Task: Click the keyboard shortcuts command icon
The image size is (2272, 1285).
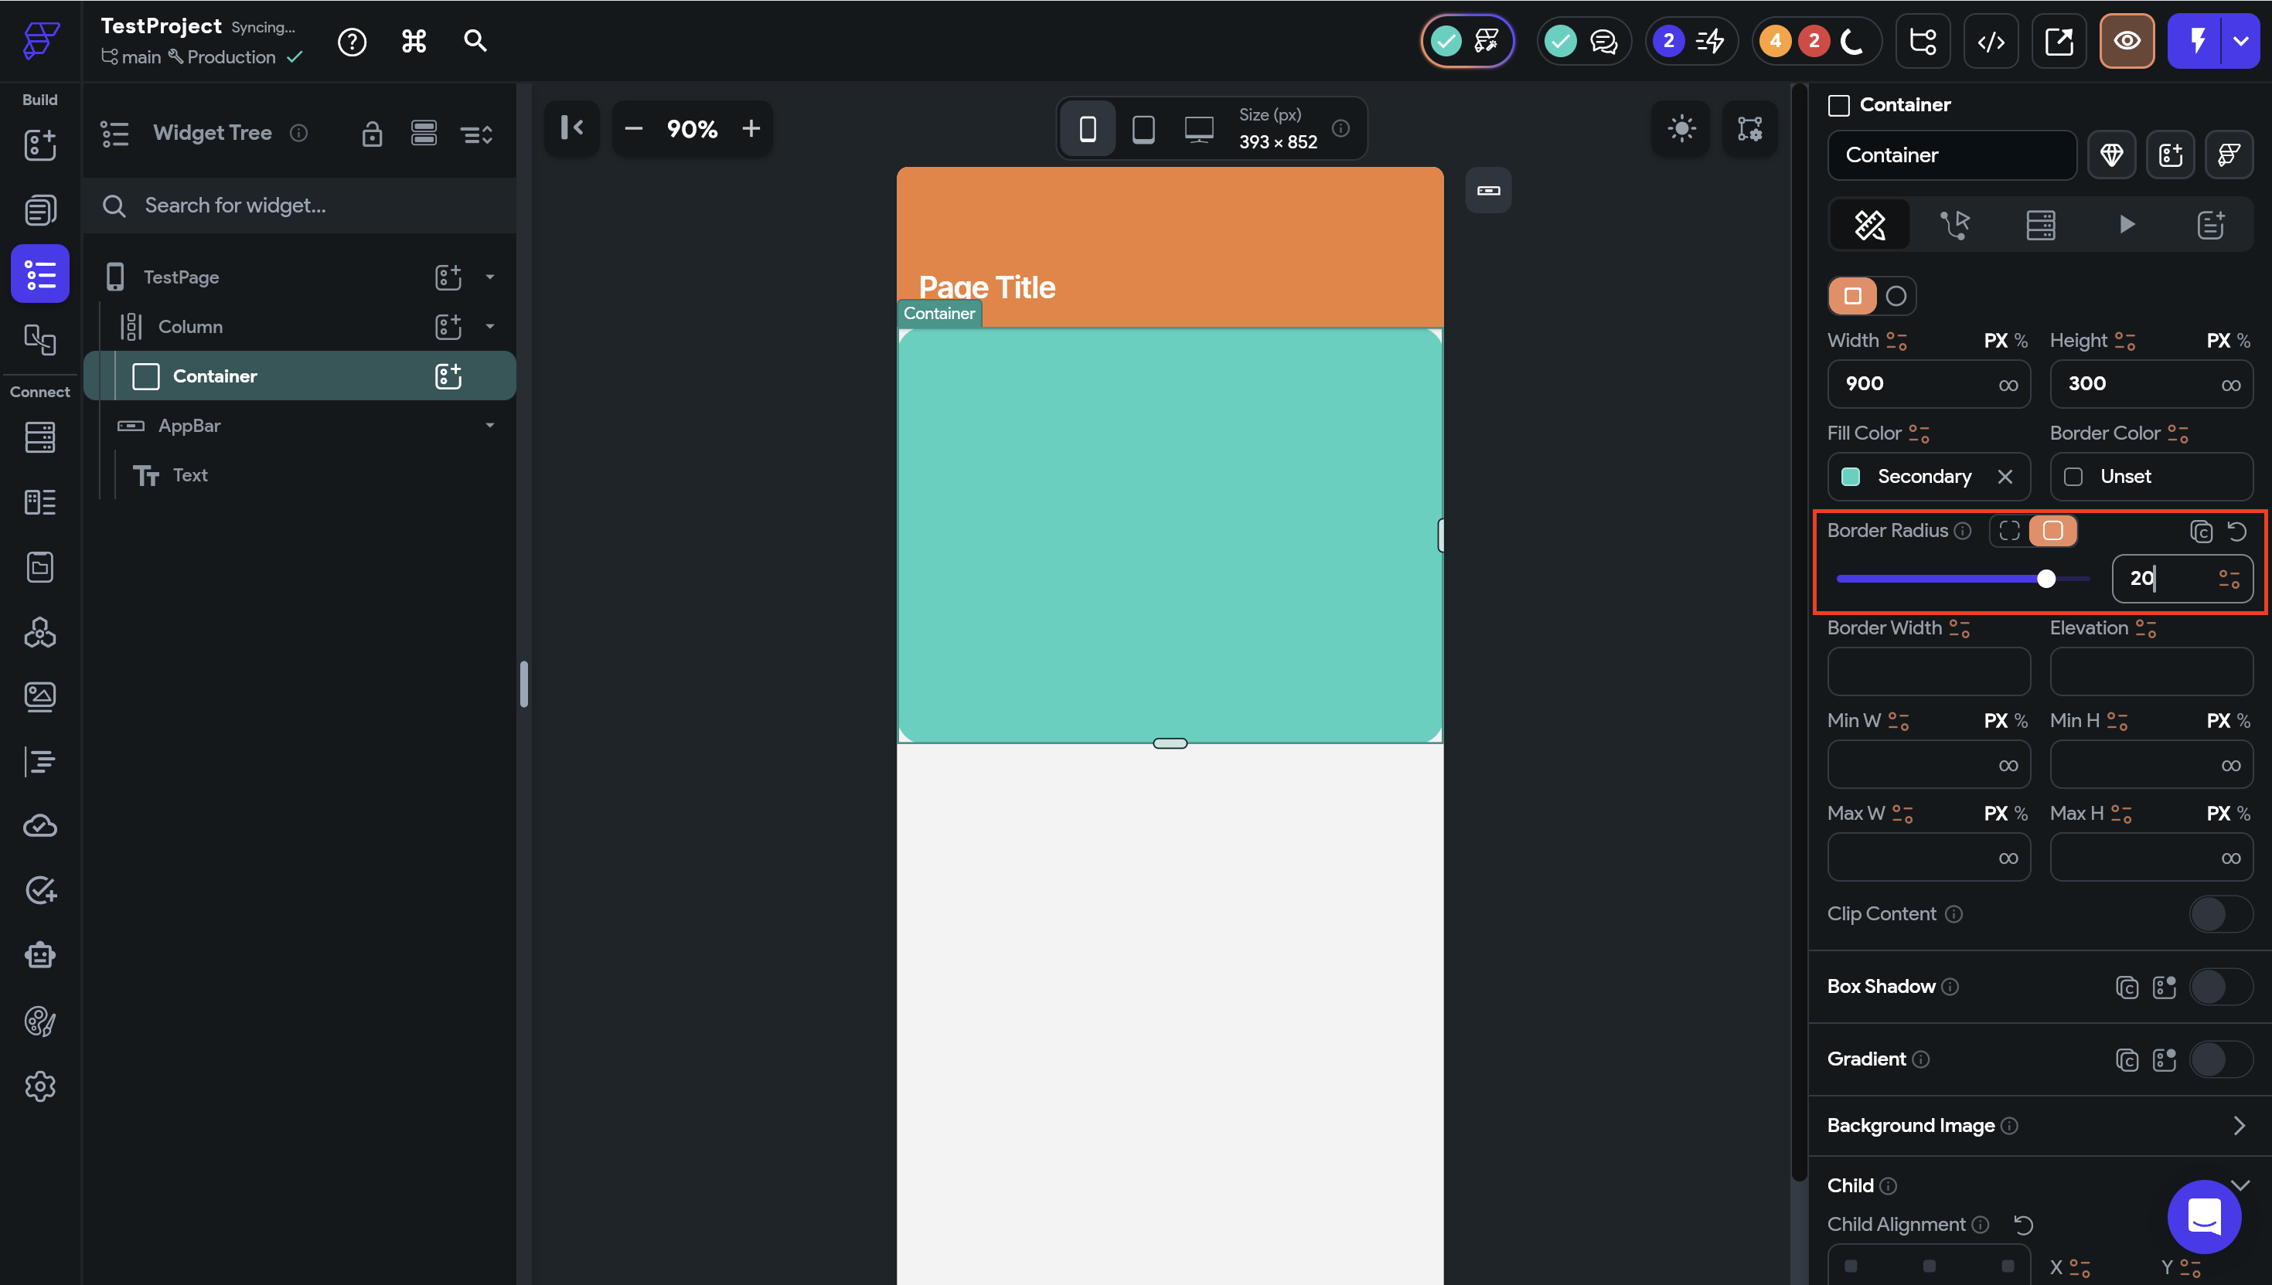Action: pos(414,42)
